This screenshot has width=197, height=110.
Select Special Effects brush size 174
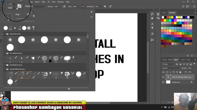tap(44, 75)
